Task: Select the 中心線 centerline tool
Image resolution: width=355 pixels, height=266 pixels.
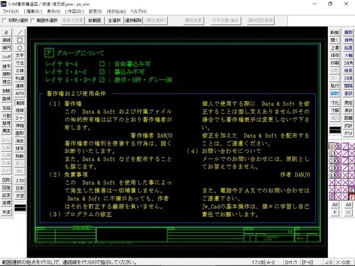Action: coord(20,78)
